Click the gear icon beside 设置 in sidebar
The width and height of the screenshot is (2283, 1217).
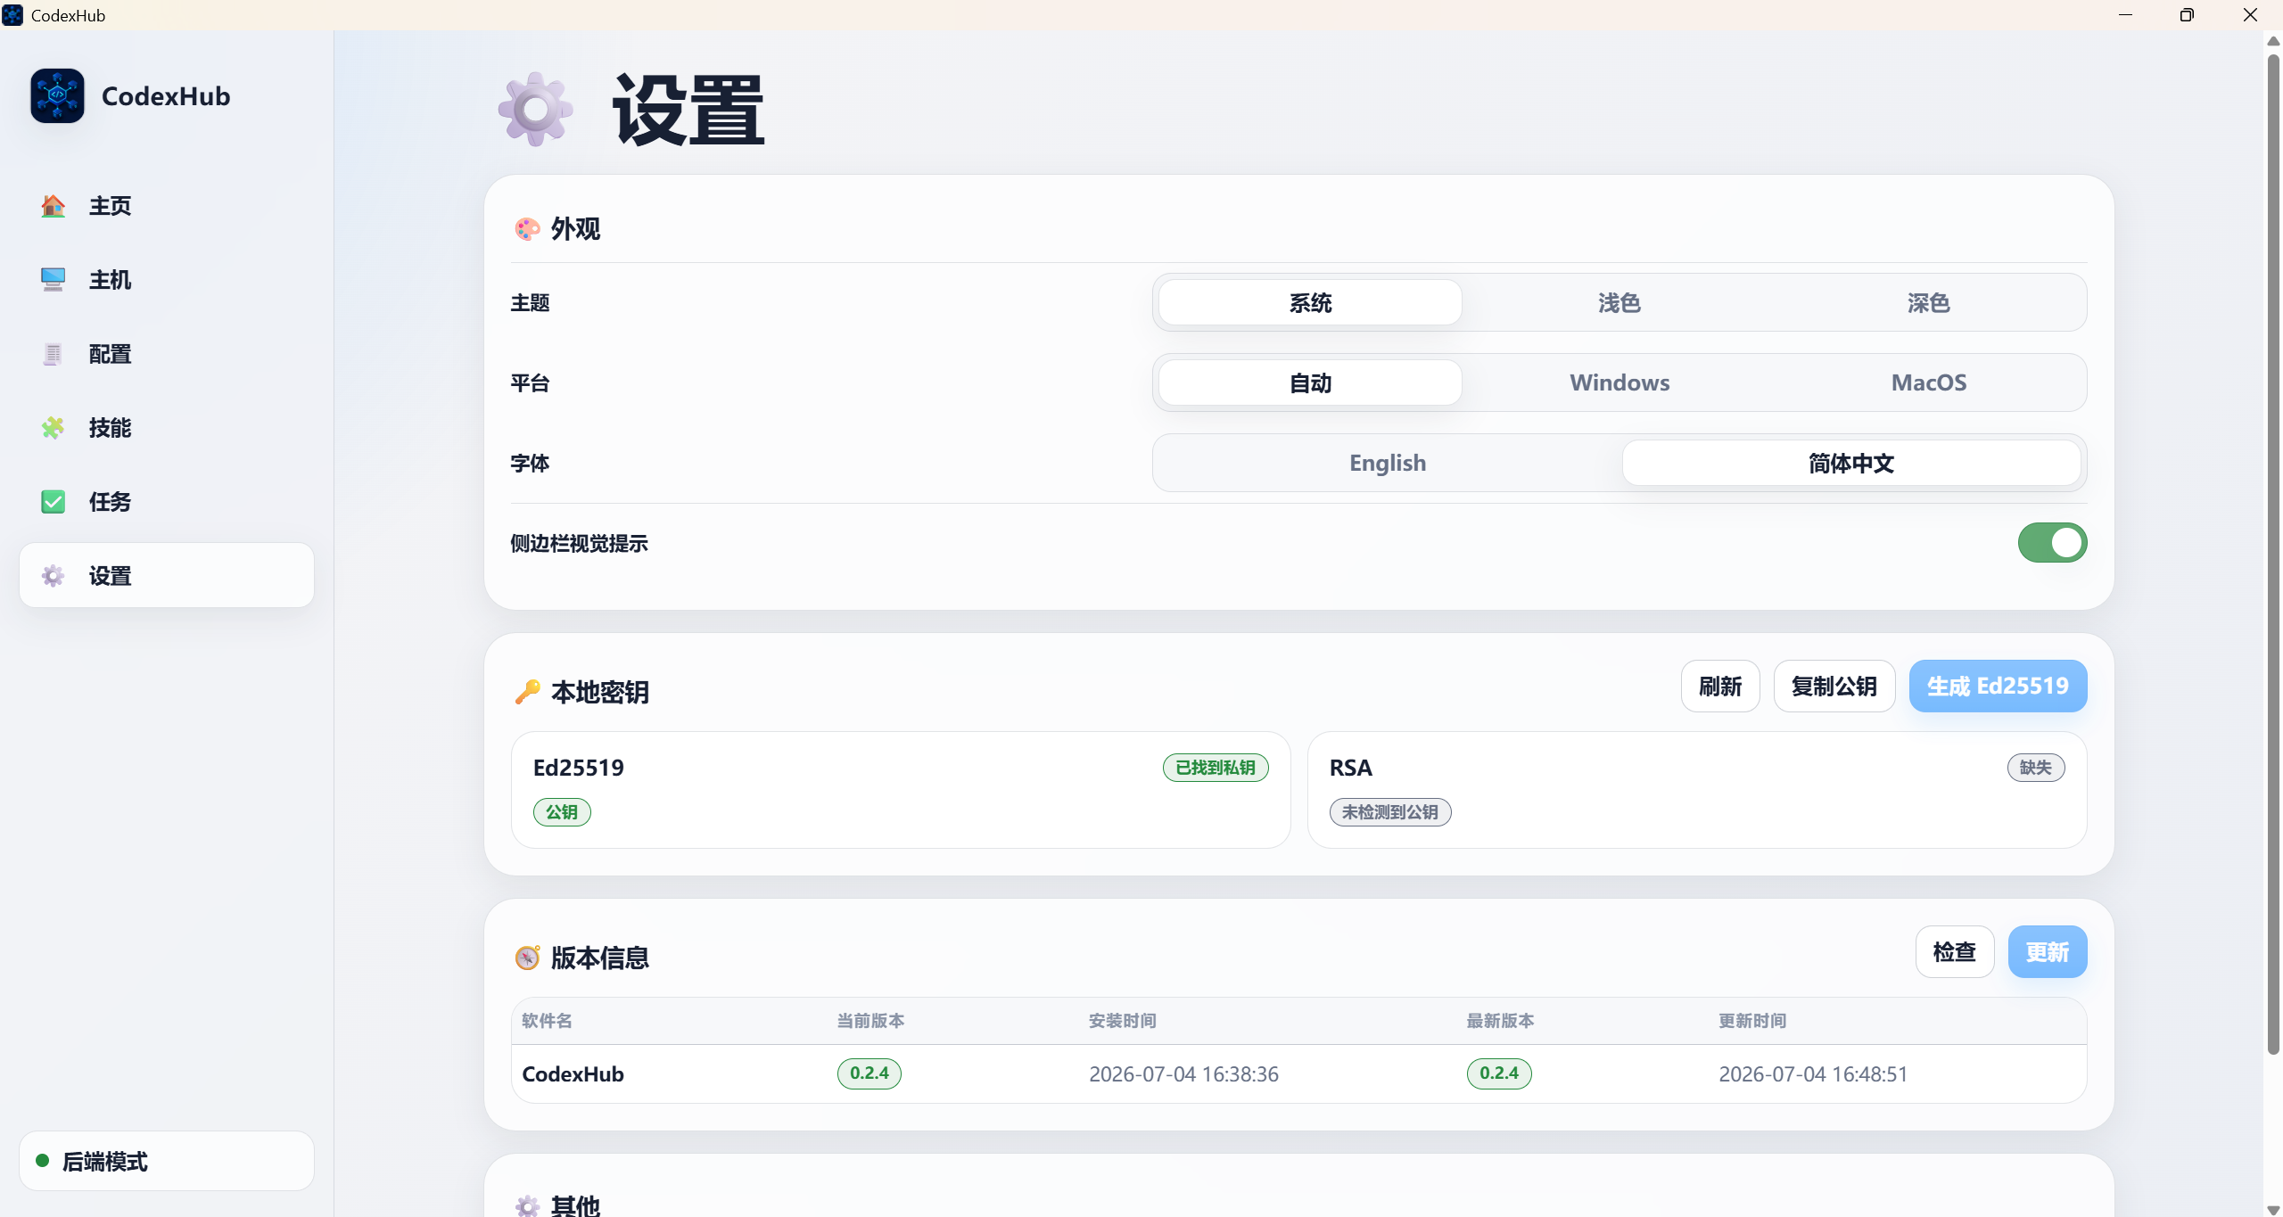tap(53, 576)
